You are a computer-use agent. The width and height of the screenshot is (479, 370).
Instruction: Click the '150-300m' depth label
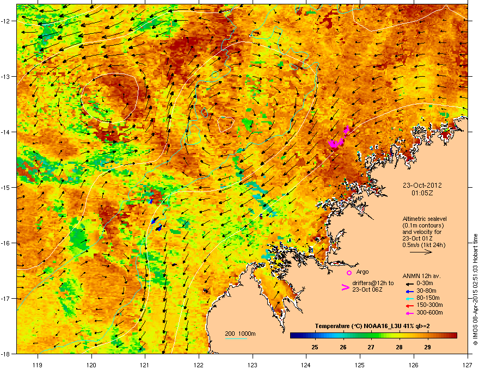429,305
